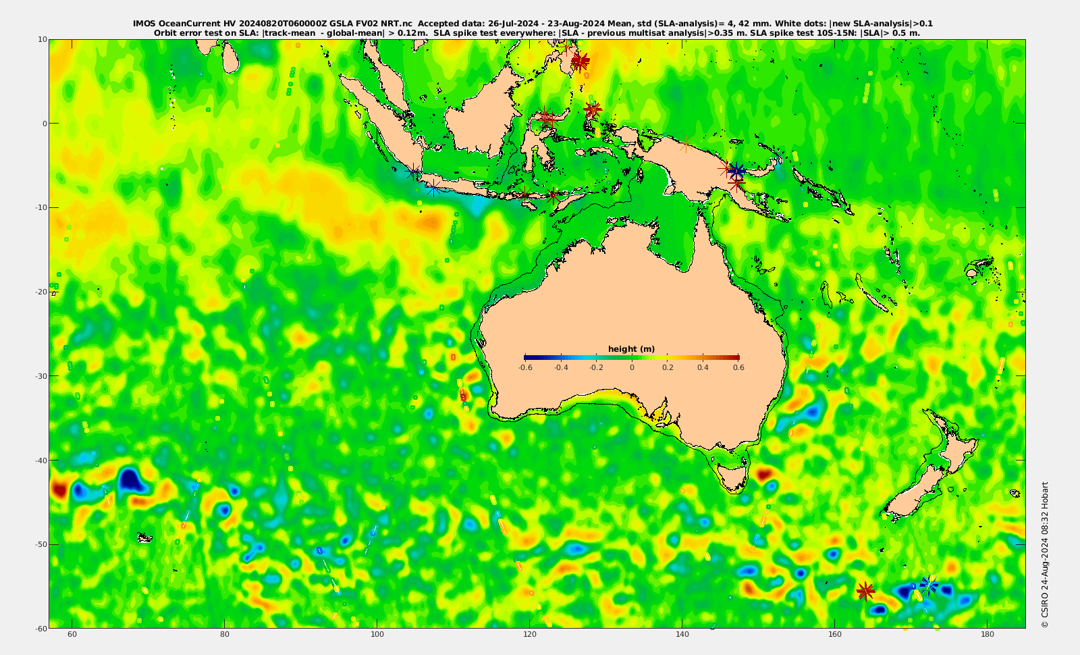Click the colorbar tick label "0.6"

pyautogui.click(x=738, y=368)
